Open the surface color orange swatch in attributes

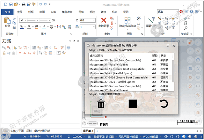(37, 27)
